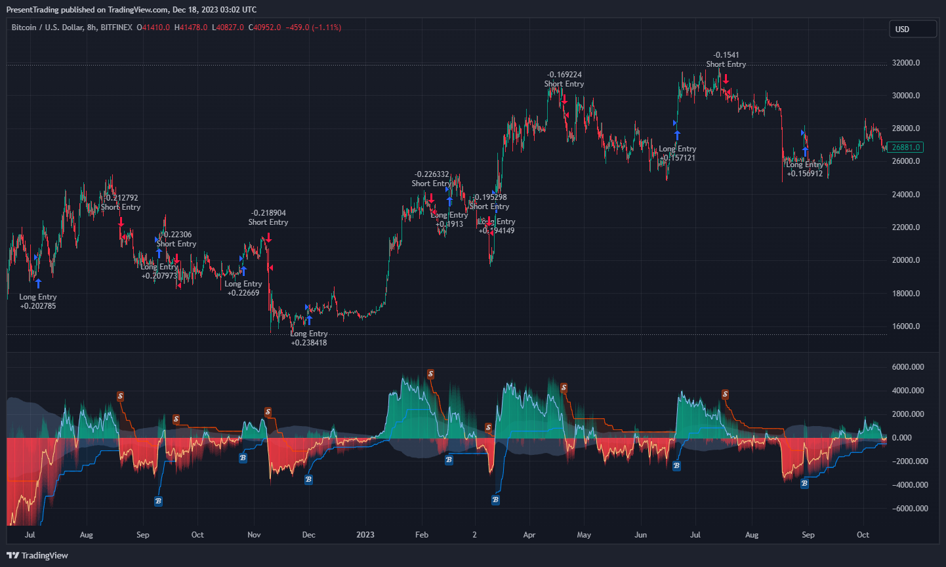The width and height of the screenshot is (946, 567).
Task: Click the trade label -0.212792
Action: 121,198
